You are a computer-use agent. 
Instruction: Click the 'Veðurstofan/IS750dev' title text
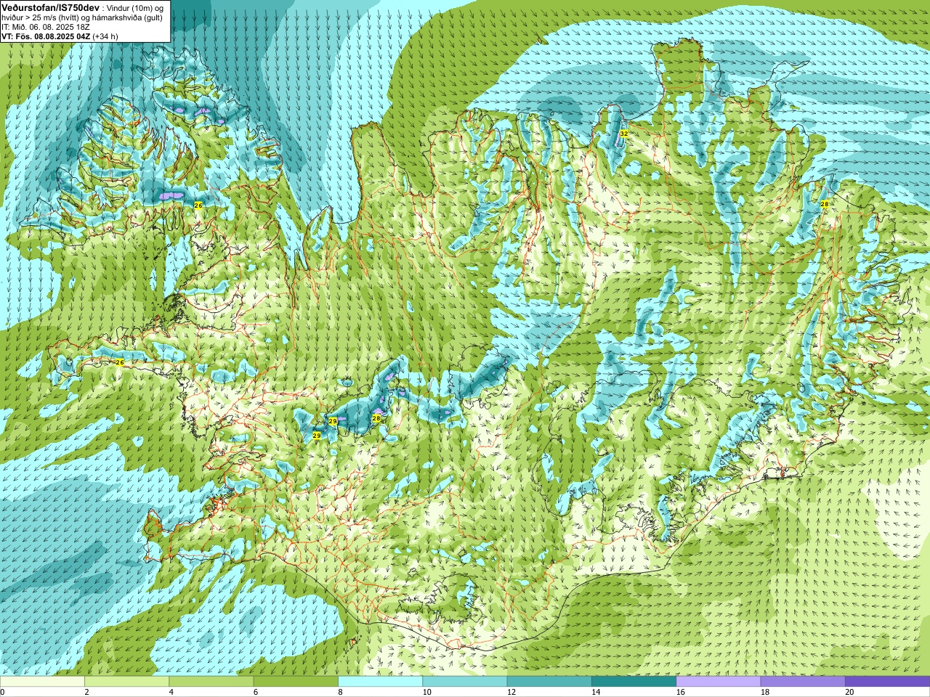[51, 7]
